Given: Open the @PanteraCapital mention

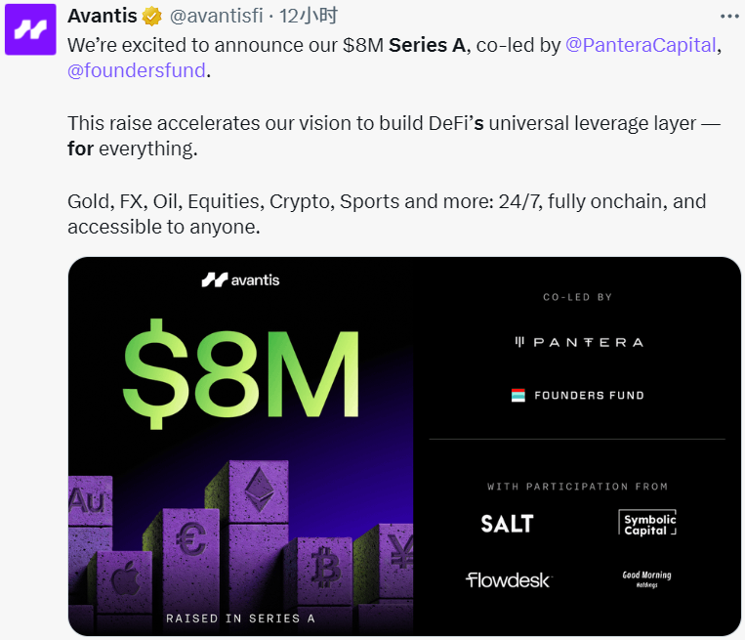Looking at the screenshot, I should coord(642,45).
